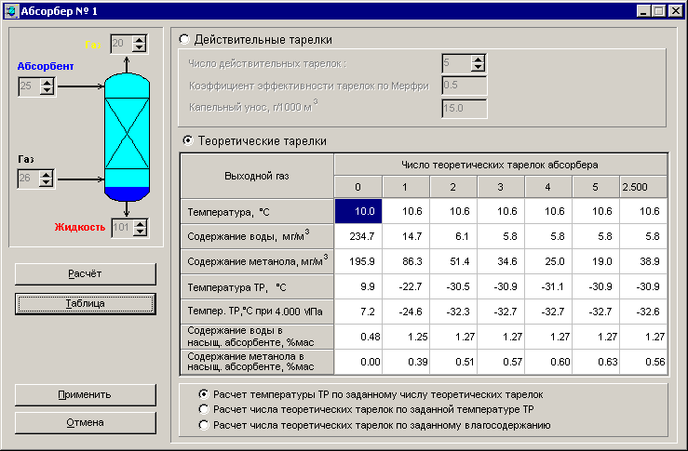Click methanol content cell 86.3

click(406, 261)
